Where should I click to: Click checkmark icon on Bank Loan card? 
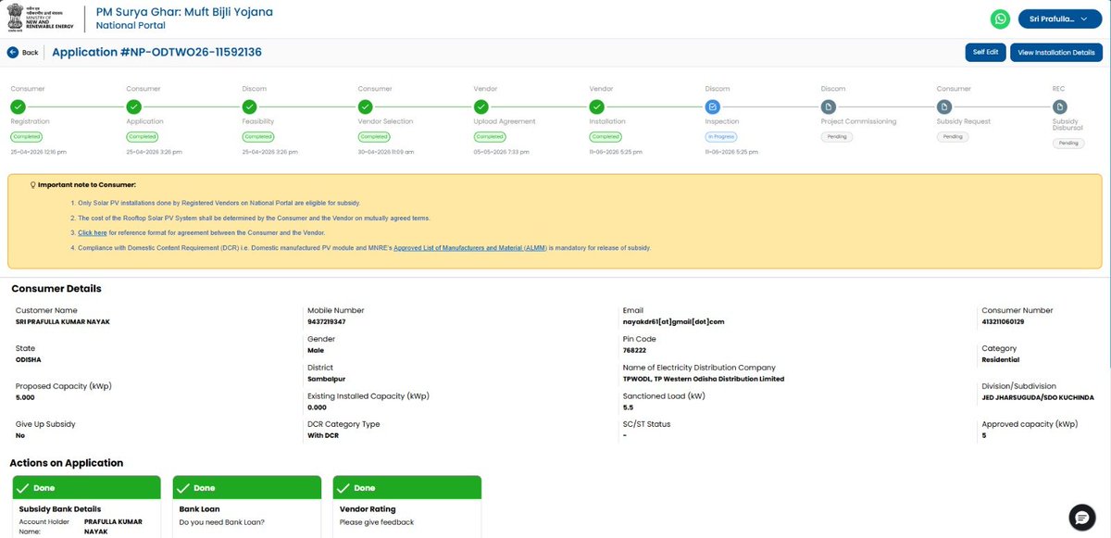click(x=184, y=488)
